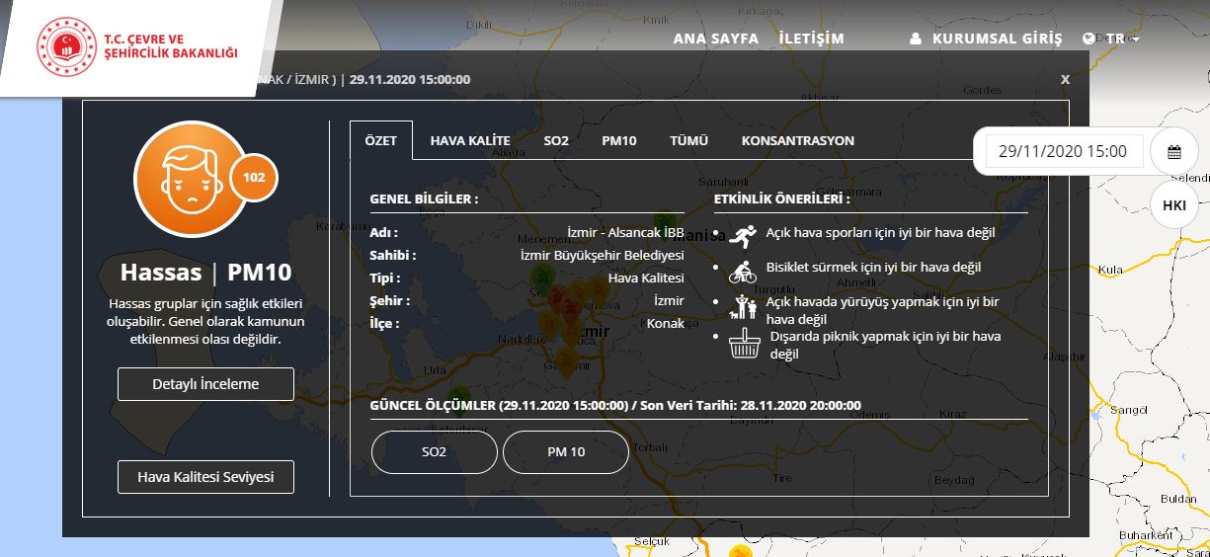Switch to the HAVA KALİTE tab
The height and width of the screenshot is (557, 1210).
(x=470, y=140)
